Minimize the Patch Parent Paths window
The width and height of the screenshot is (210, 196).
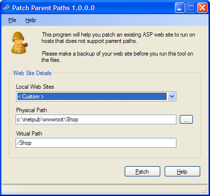coord(180,8)
